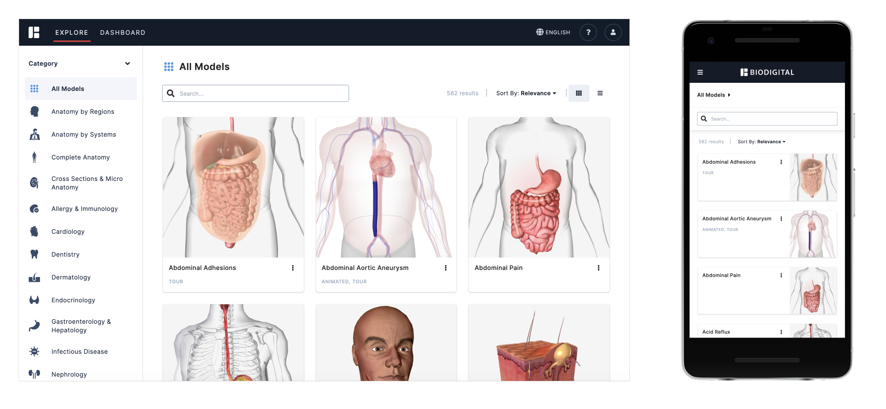The height and width of the screenshot is (409, 886).
Task: Click the Complete Anatomy body icon
Action: (x=34, y=157)
